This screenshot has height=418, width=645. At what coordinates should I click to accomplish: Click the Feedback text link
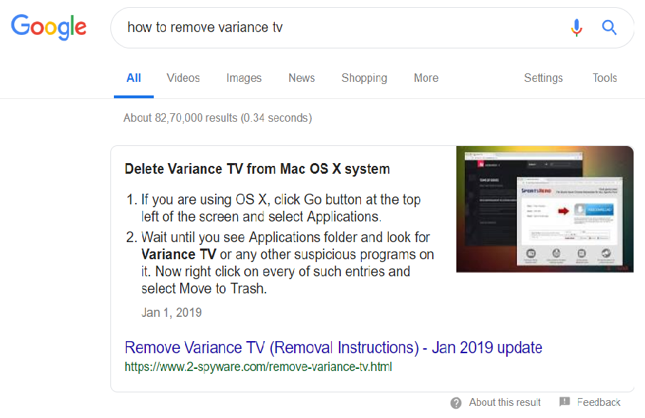599,403
